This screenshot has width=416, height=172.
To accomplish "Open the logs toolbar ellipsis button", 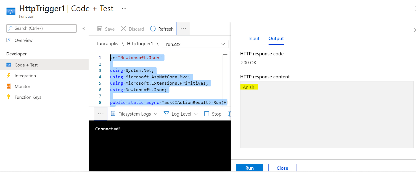I will click(x=101, y=114).
